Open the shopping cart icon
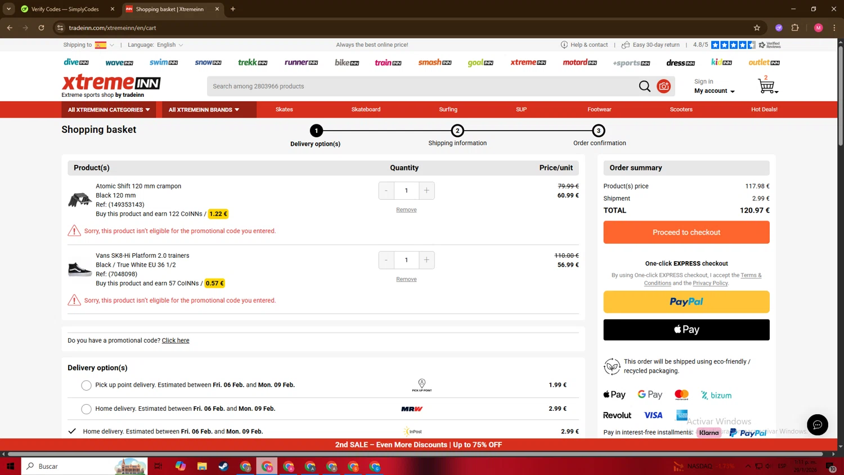The width and height of the screenshot is (844, 475). 767,86
